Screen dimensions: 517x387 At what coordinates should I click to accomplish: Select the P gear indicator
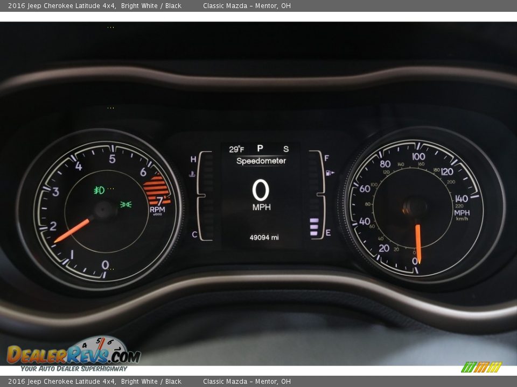coord(260,148)
